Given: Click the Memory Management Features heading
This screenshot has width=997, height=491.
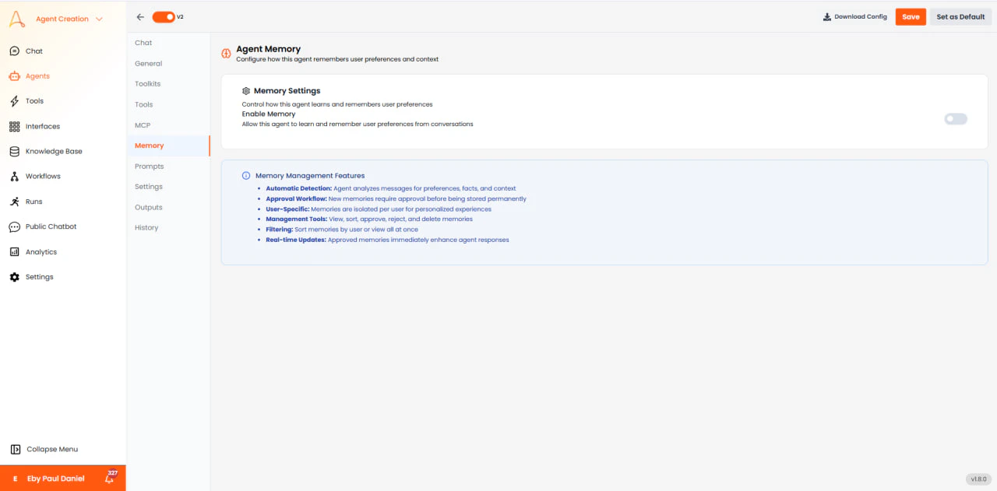Looking at the screenshot, I should [x=310, y=176].
